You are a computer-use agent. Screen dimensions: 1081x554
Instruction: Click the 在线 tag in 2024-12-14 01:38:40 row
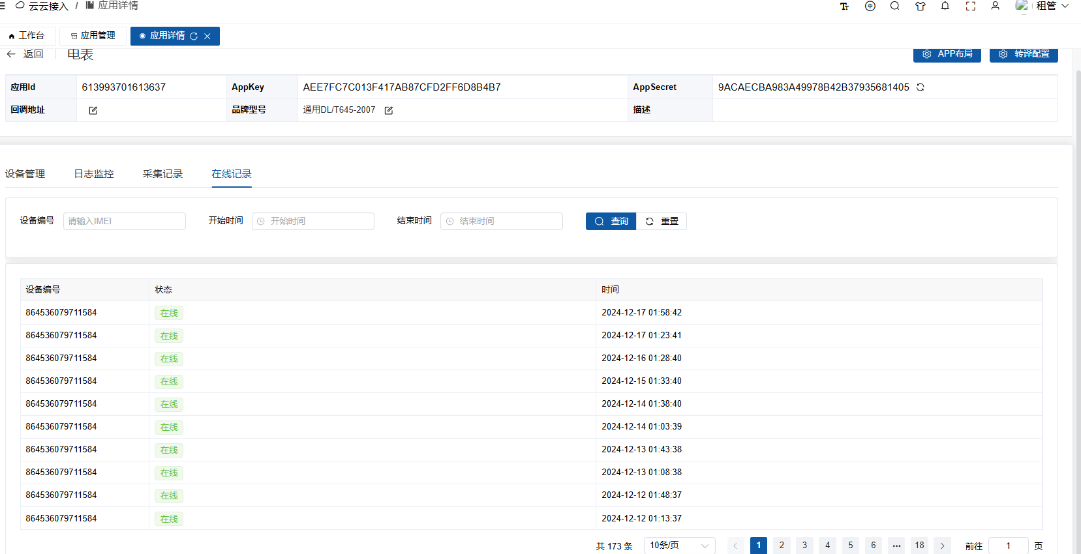click(169, 404)
